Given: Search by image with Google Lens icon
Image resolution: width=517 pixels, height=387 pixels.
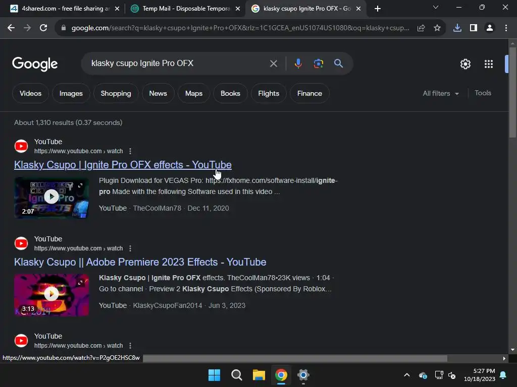Looking at the screenshot, I should 319,63.
